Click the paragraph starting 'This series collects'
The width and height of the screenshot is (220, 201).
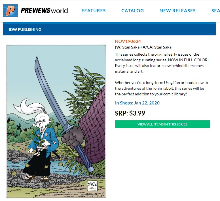(162, 63)
